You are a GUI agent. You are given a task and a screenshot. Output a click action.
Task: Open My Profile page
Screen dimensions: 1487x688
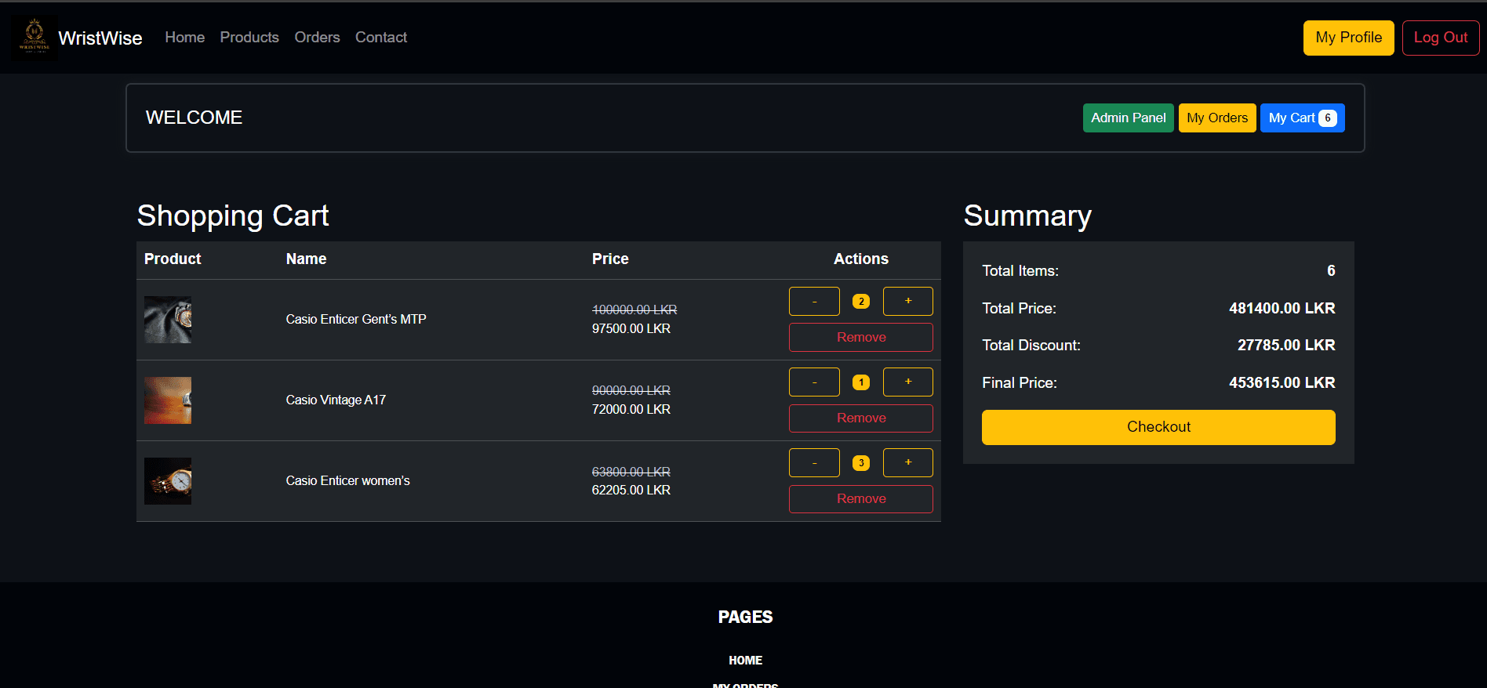tap(1348, 38)
